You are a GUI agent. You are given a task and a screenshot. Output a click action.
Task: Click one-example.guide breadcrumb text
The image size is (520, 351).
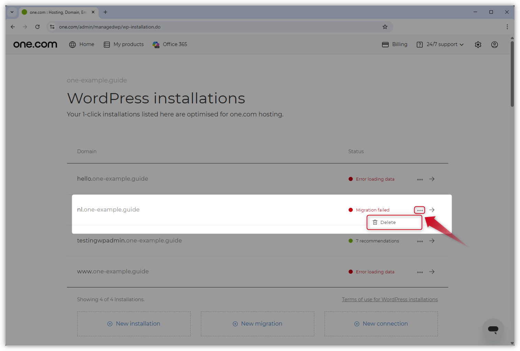97,80
